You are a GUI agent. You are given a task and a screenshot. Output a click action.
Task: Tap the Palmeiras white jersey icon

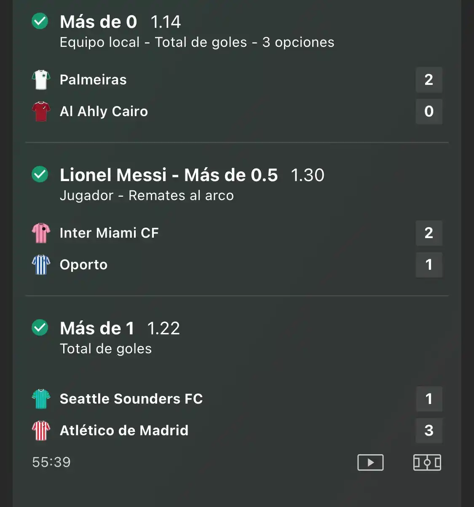point(41,80)
